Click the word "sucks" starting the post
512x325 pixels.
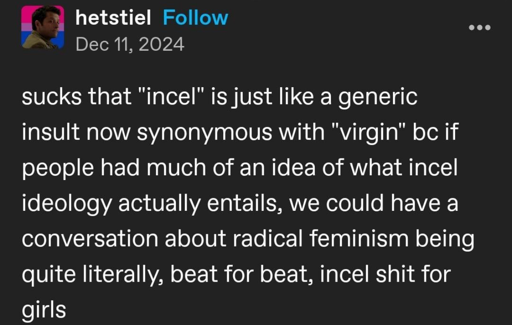click(52, 97)
